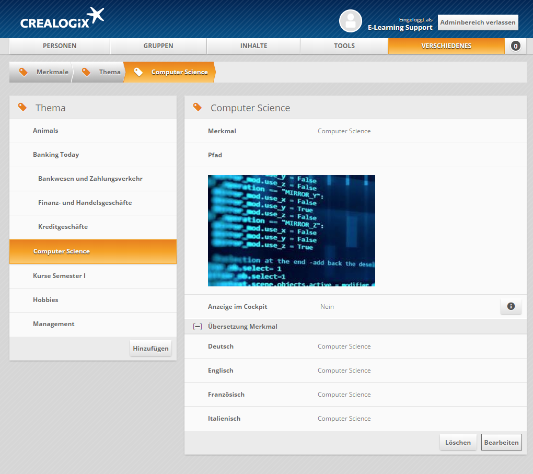Leave admin area via Adminbereich verlassen

tap(478, 22)
